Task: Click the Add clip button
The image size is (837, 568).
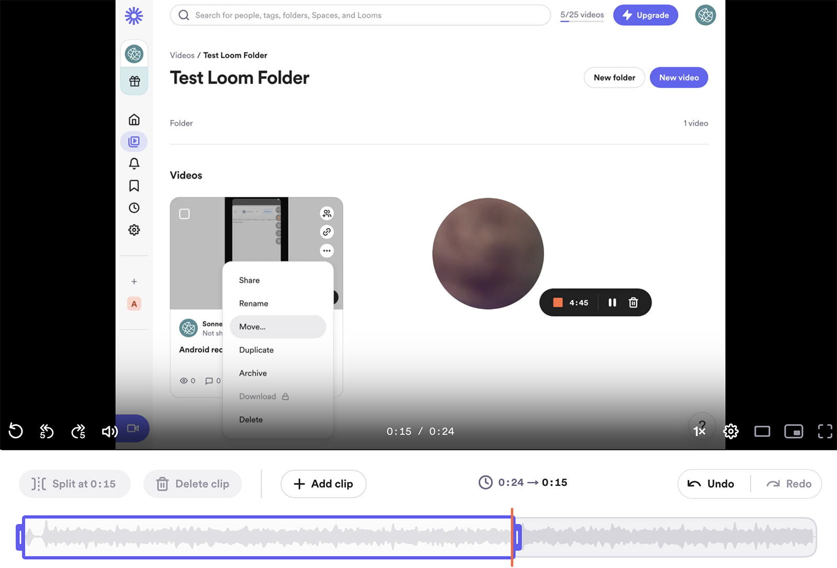Action: pos(323,484)
